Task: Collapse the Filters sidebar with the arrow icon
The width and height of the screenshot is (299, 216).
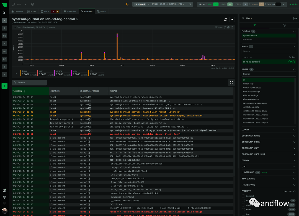Action: tap(295, 18)
